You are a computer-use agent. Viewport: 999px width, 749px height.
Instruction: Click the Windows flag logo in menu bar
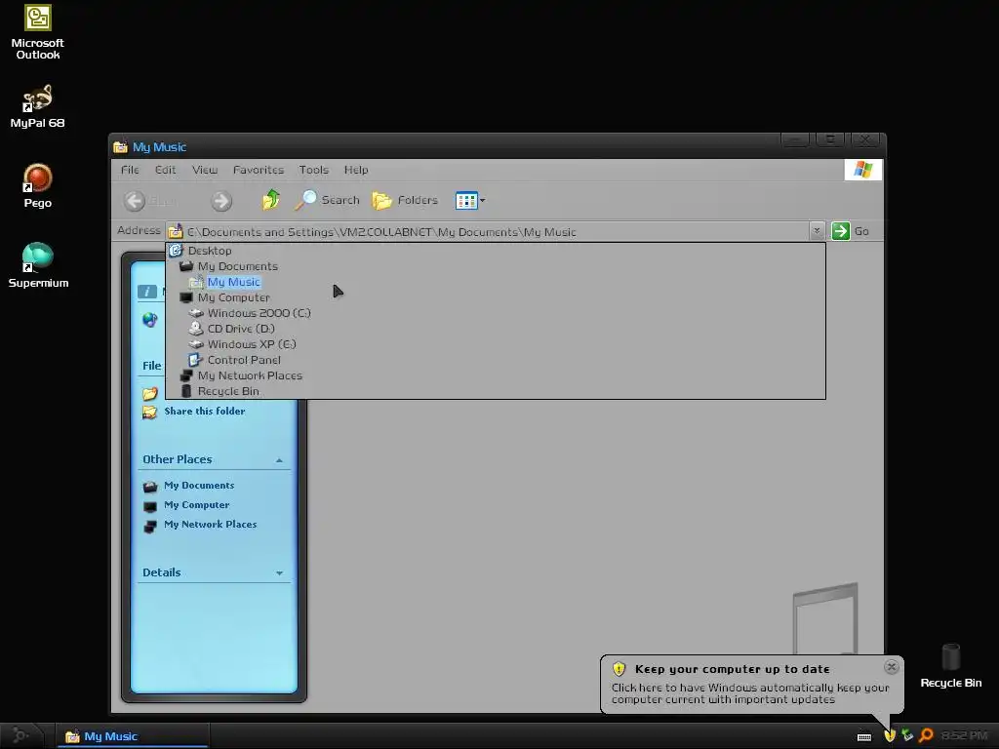tap(863, 170)
